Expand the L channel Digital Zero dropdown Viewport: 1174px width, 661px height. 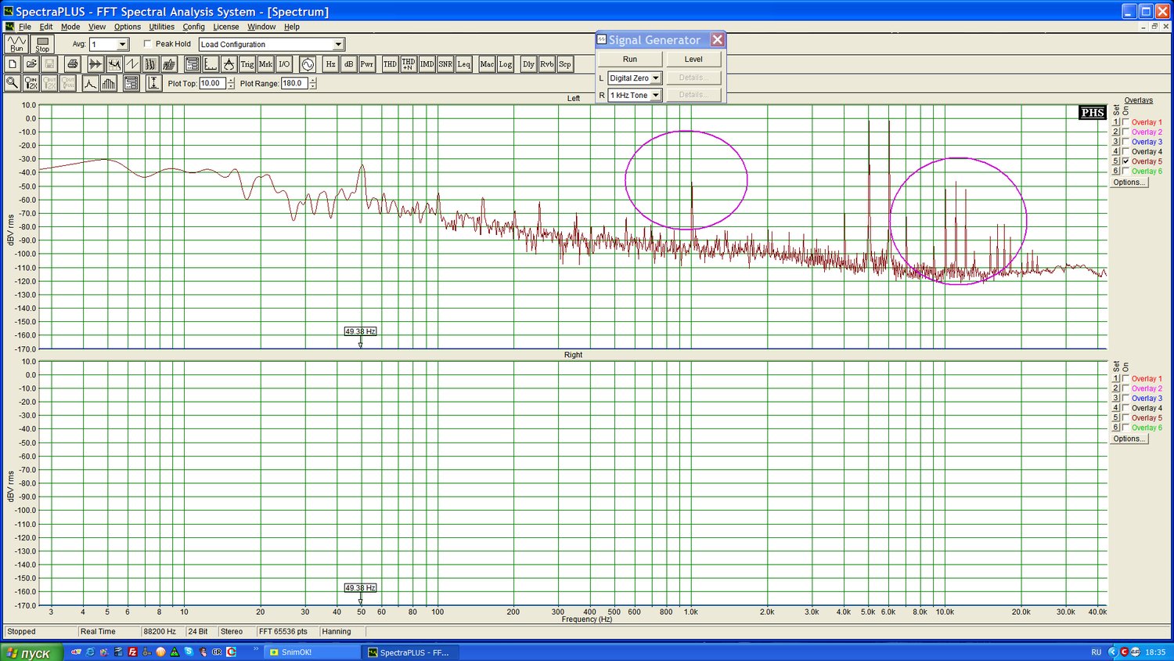[x=655, y=78]
